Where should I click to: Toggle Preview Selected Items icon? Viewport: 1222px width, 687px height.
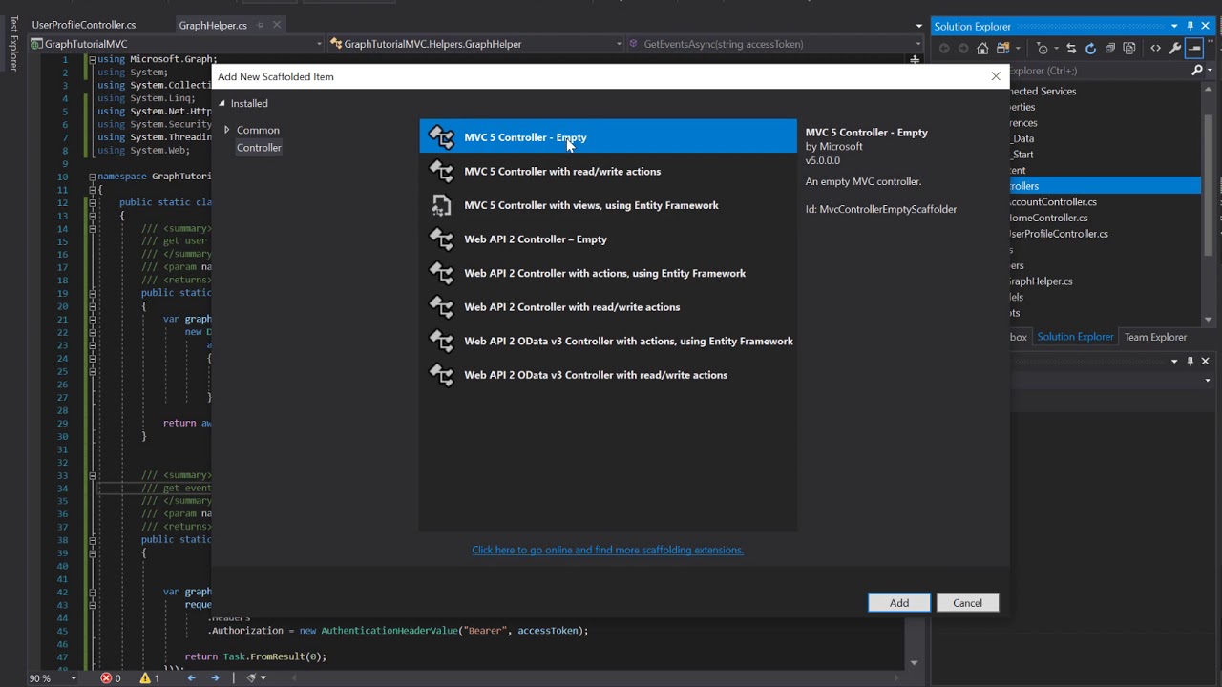click(x=1194, y=49)
